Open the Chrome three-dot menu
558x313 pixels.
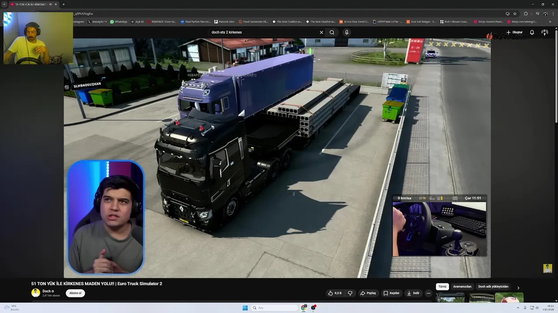point(552,13)
